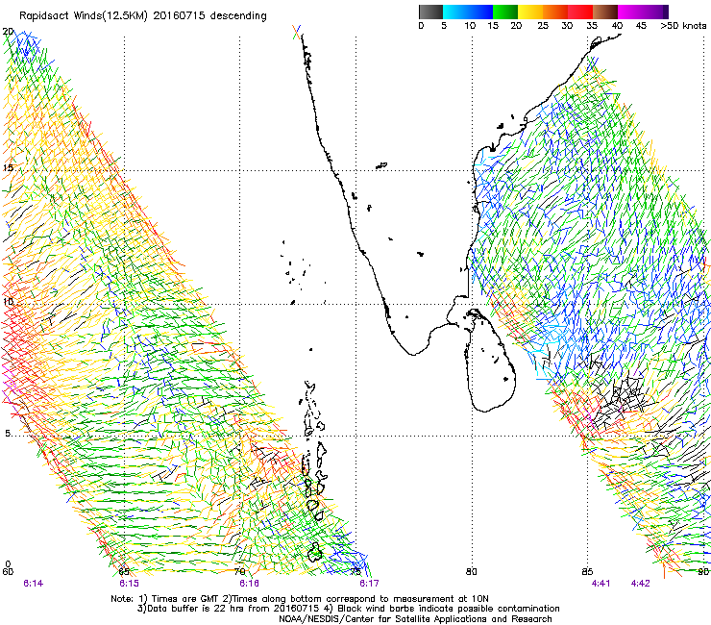Click the "60" longitude label on the bottom axis
711x625 pixels.
8,572
